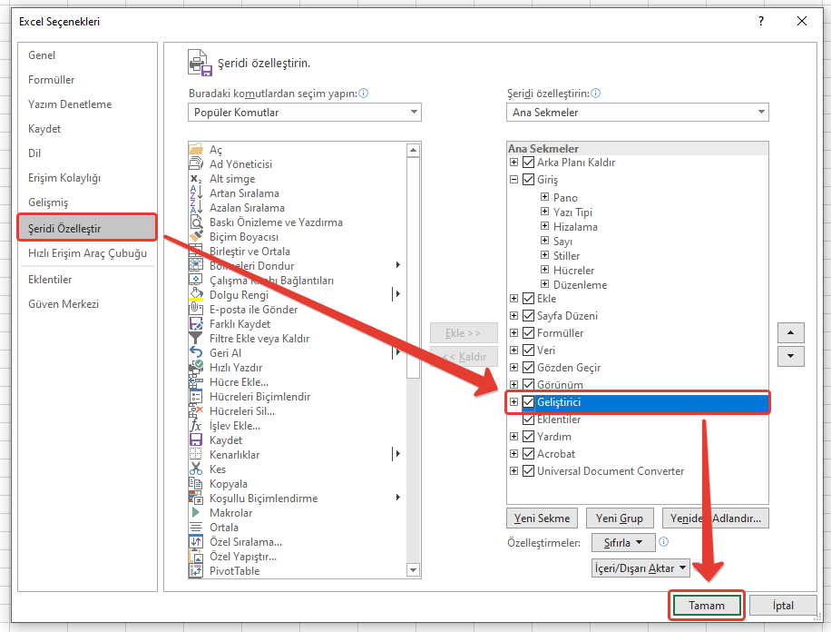Open Hızlı Erişim Araç Çubuğu section
The width and height of the screenshot is (831, 632).
tap(87, 253)
